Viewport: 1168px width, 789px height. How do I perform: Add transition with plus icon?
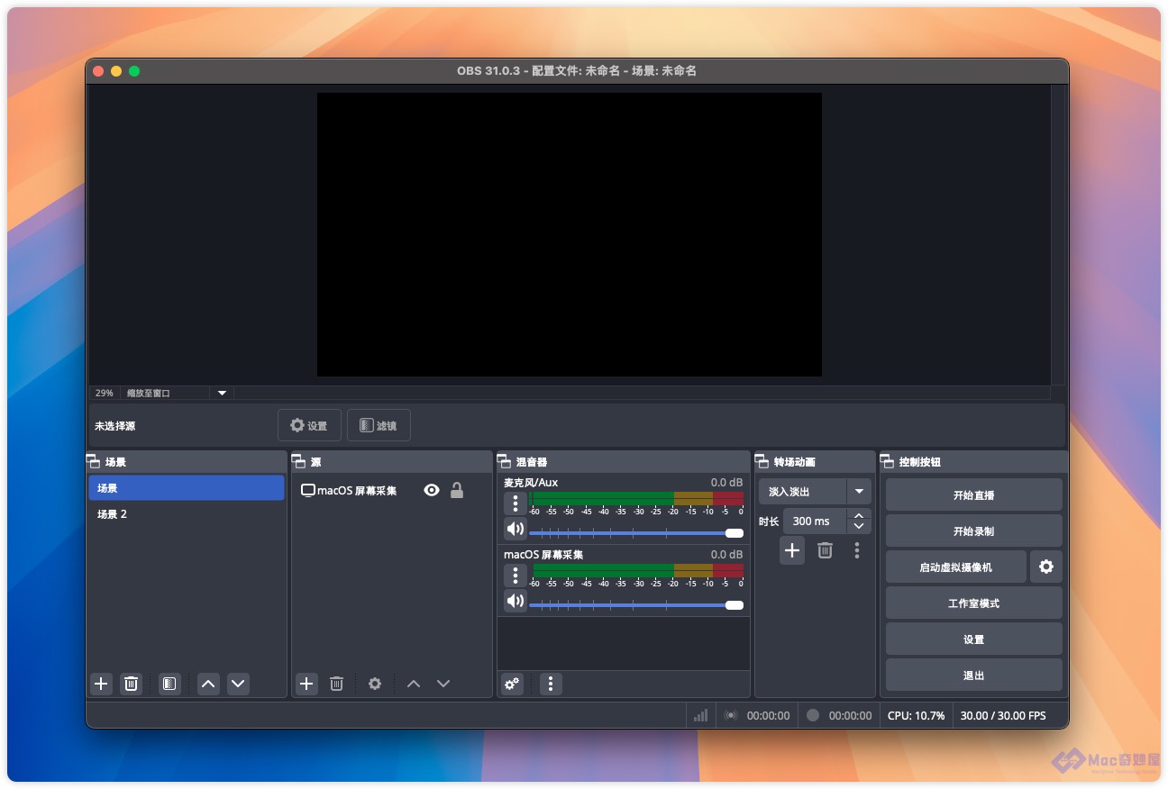[x=792, y=550]
